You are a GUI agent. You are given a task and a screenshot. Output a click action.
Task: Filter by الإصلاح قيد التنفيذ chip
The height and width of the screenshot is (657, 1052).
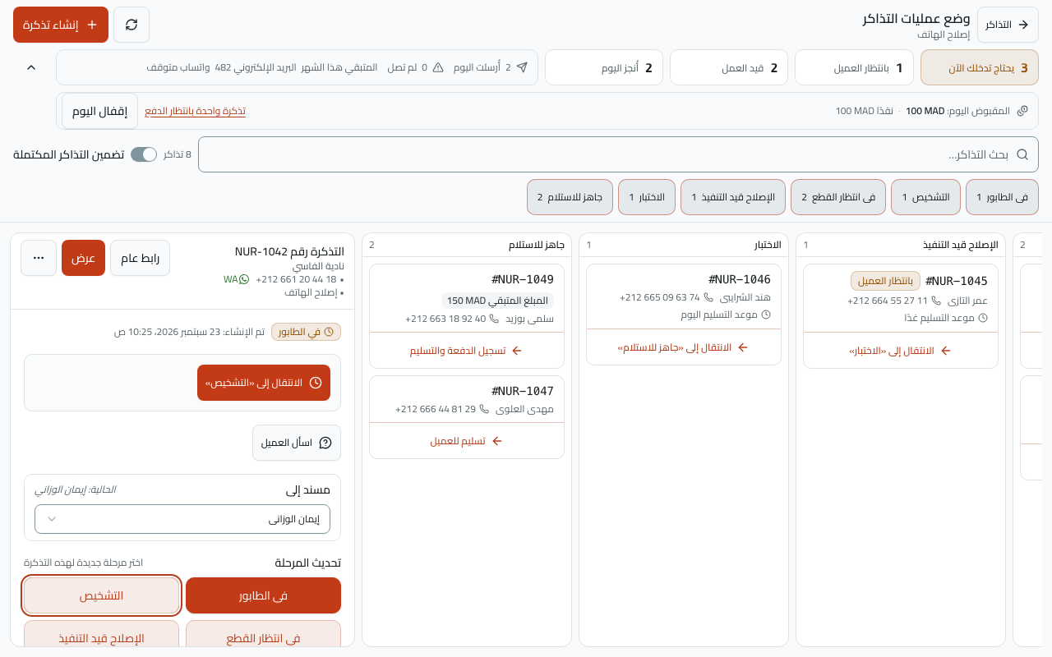[x=733, y=197]
